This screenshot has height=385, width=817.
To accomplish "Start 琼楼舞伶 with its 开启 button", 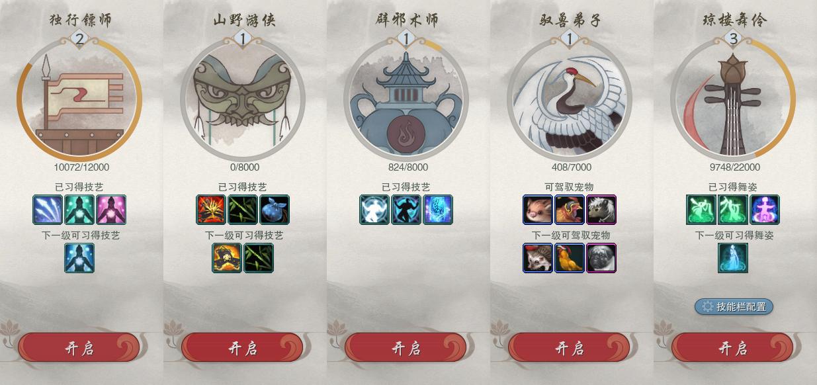I will (x=733, y=348).
